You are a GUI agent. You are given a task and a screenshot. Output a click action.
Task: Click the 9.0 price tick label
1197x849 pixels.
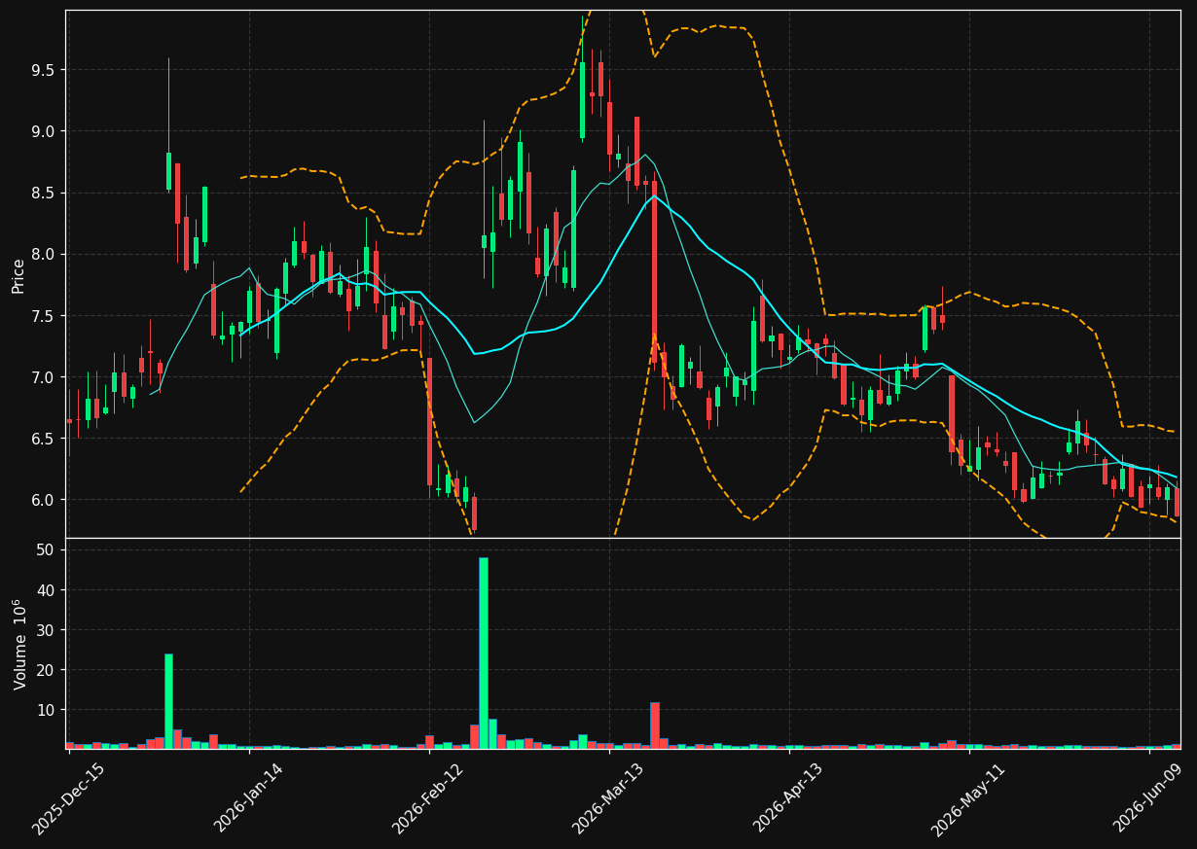click(45, 131)
